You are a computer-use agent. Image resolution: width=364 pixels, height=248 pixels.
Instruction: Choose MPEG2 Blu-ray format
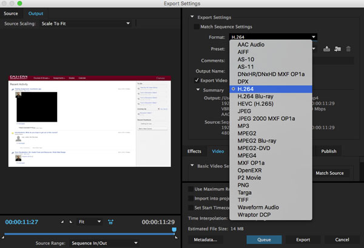271,141
